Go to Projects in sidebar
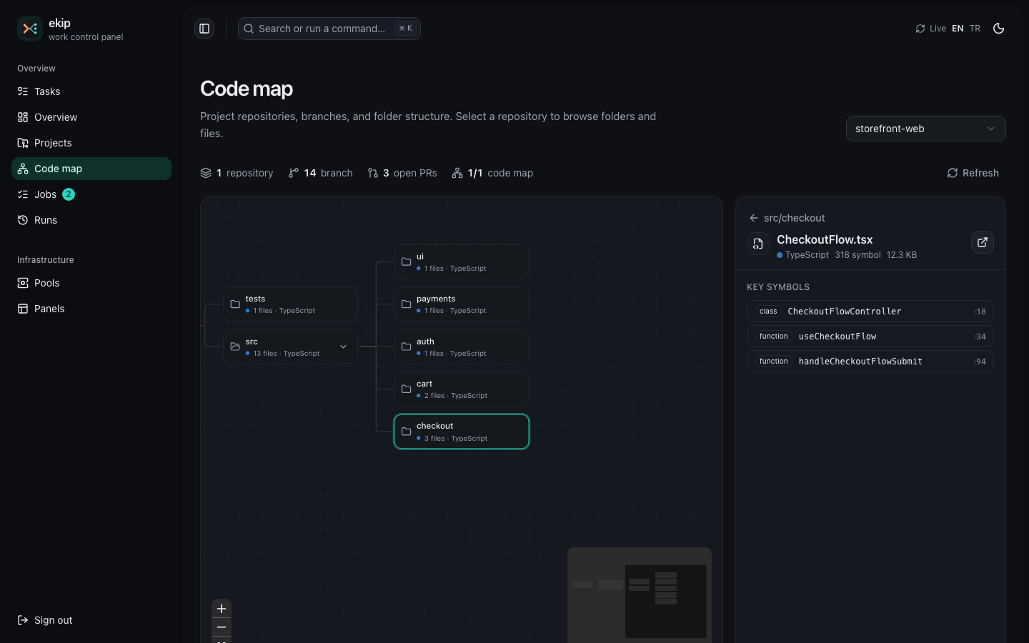 [91, 143]
